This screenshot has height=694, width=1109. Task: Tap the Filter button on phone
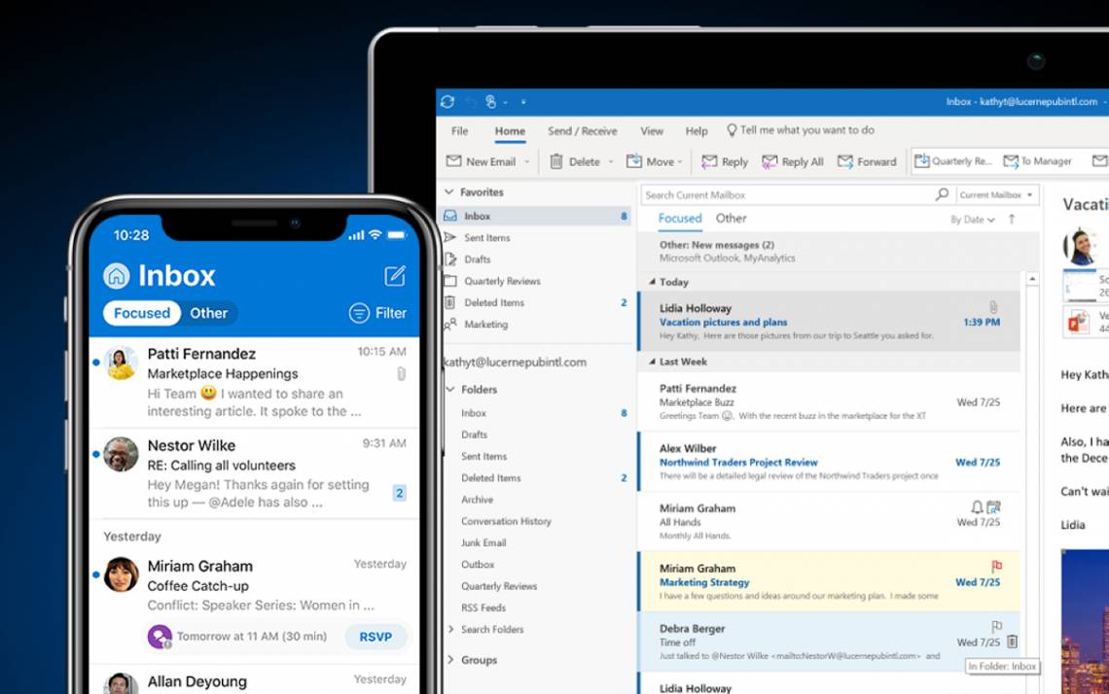point(377,312)
